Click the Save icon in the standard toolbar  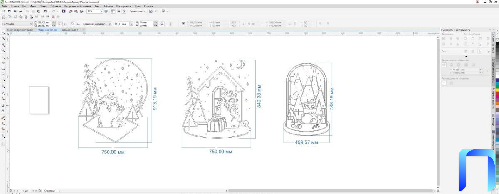[x=15, y=11]
